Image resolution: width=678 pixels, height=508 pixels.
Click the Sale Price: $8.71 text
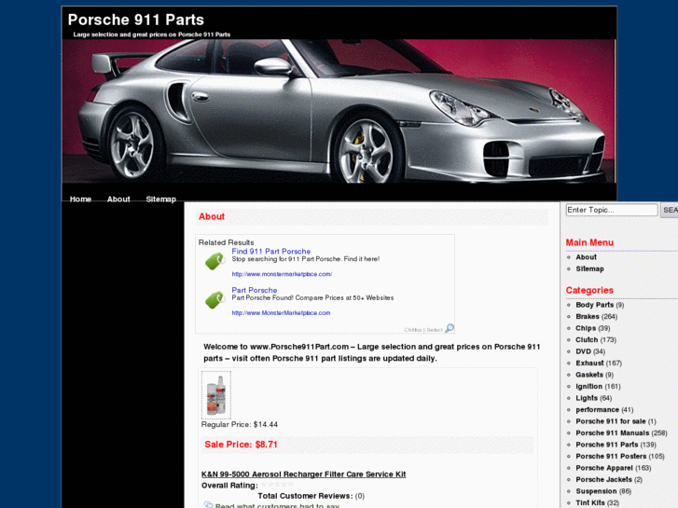click(241, 445)
